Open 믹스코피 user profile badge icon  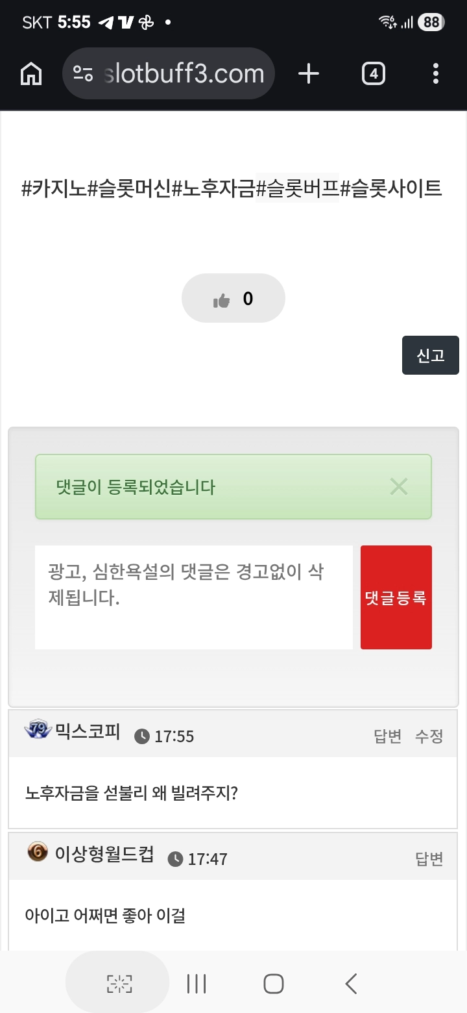click(38, 730)
